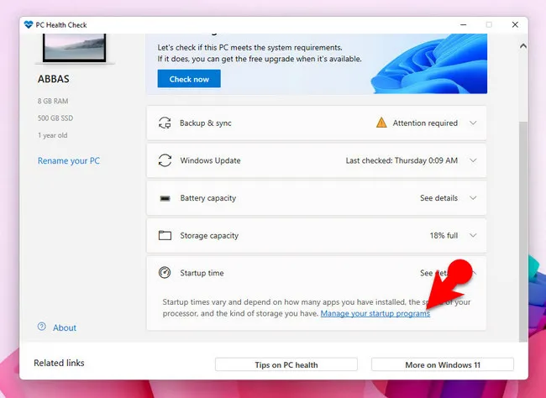Image resolution: width=546 pixels, height=398 pixels.
Task: Expand the Backup & sync section
Action: (x=473, y=123)
